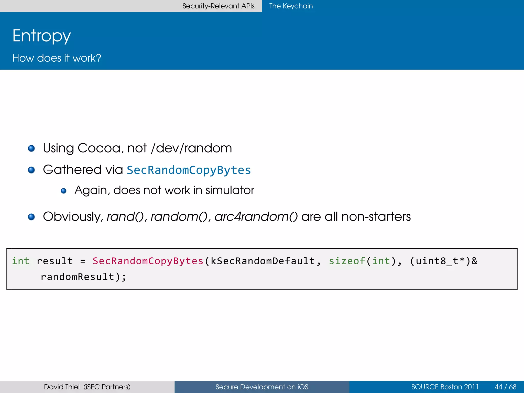Click the Entropy slide title

pyautogui.click(x=41, y=36)
